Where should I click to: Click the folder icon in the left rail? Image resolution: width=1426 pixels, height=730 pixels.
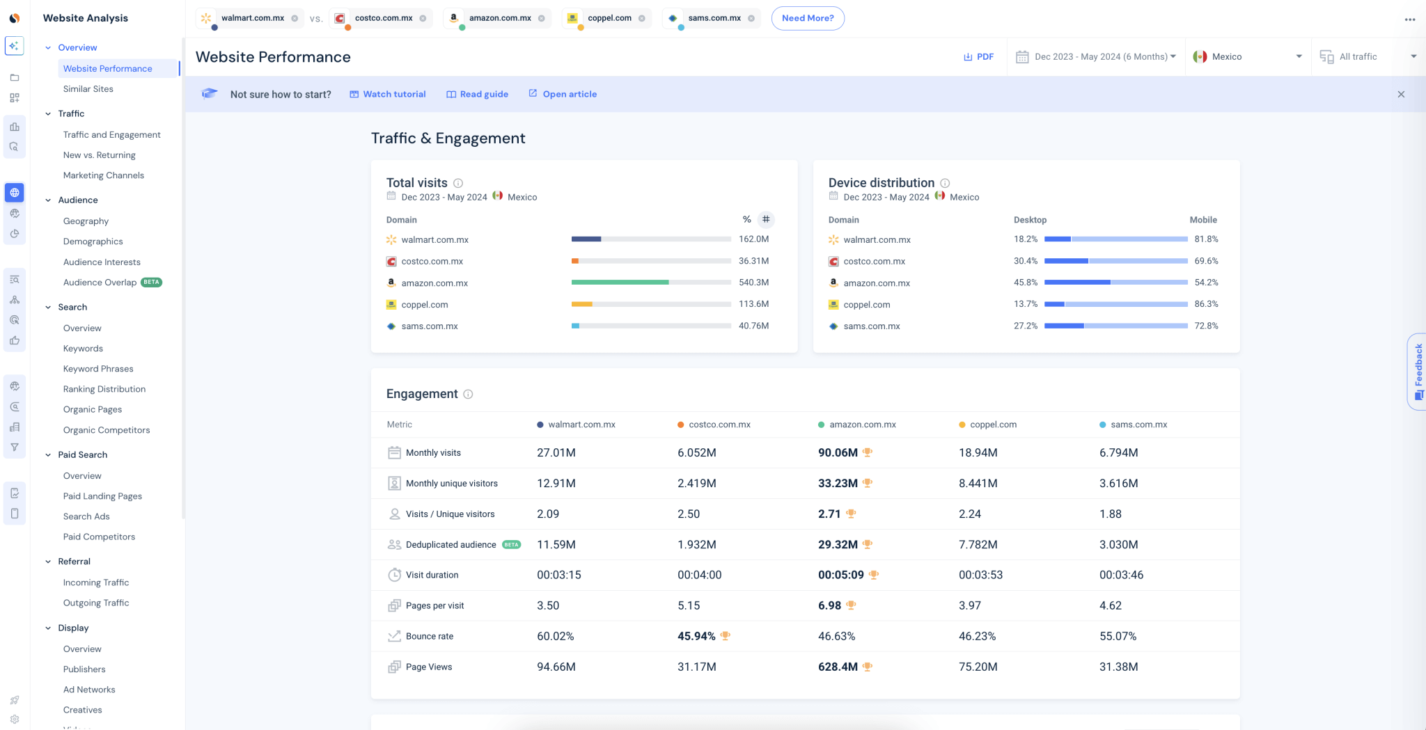click(14, 78)
